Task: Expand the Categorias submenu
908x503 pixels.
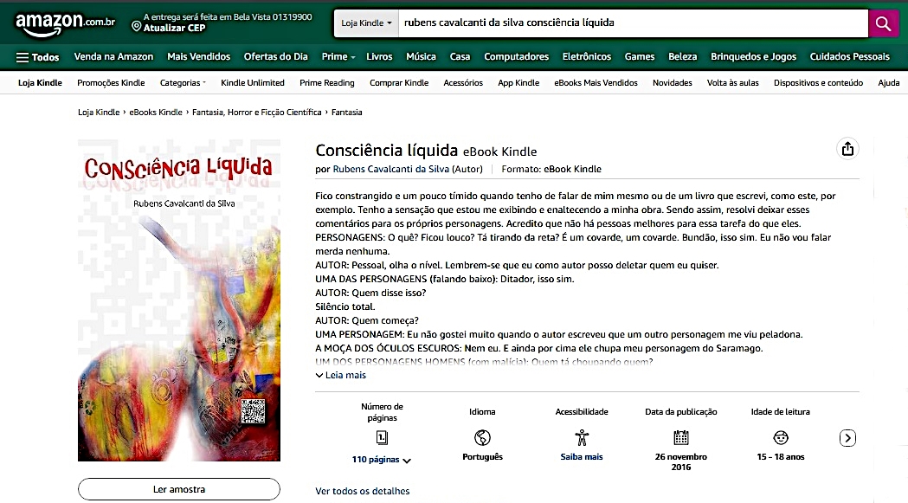Action: (x=183, y=83)
